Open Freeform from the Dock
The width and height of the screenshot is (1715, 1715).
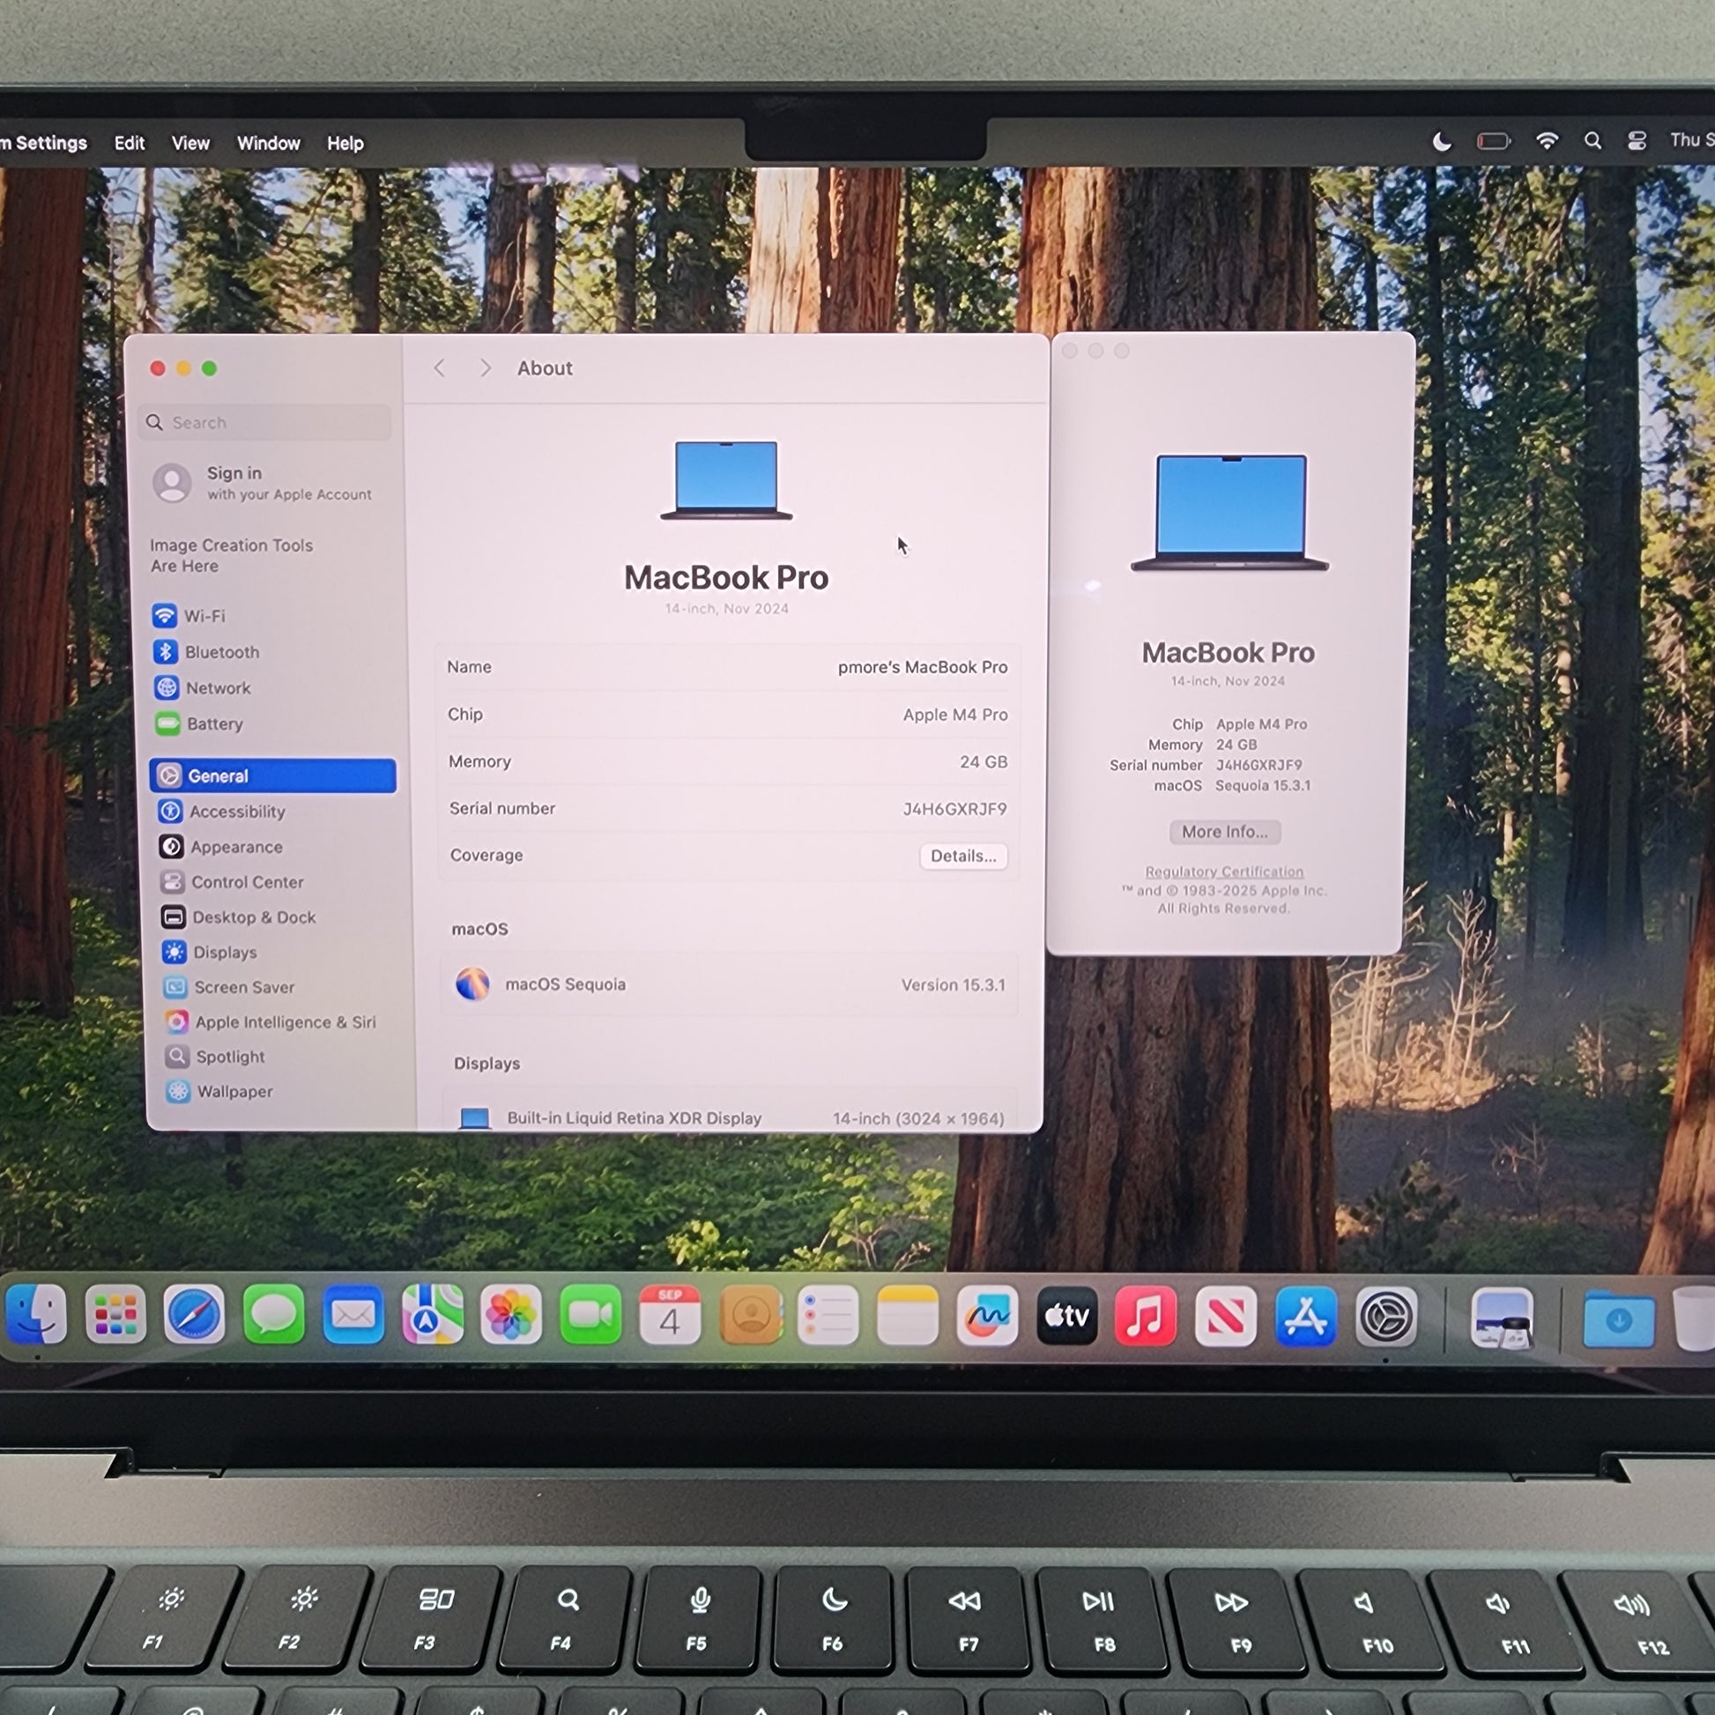click(x=987, y=1316)
